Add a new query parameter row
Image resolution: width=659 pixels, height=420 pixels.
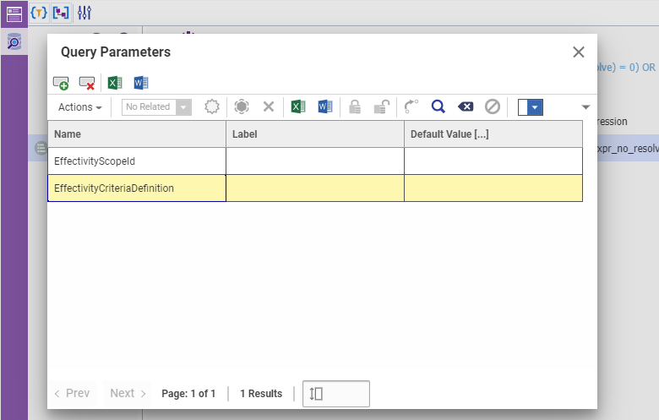[61, 83]
